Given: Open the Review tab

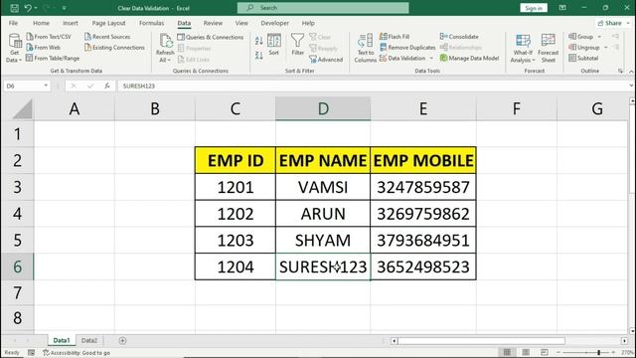Looking at the screenshot, I should [213, 23].
